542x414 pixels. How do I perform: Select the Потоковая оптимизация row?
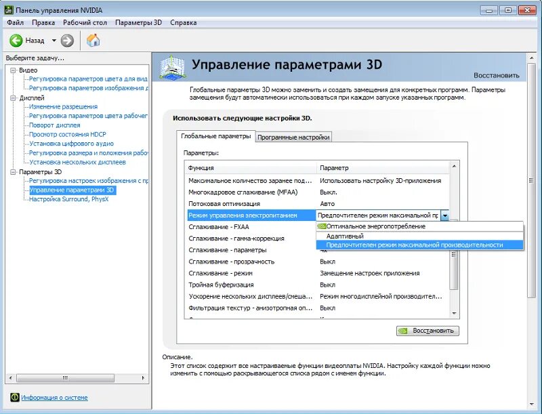318,204
